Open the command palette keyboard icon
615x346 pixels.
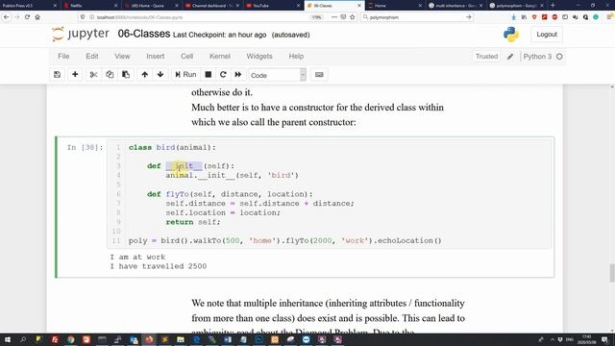tap(319, 75)
